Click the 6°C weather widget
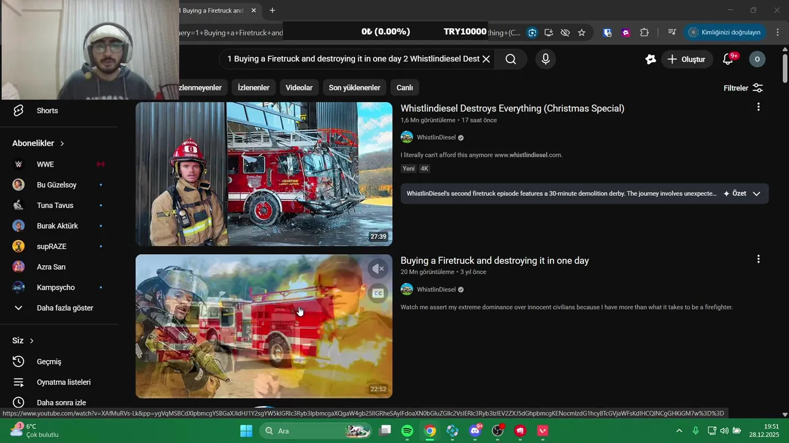This screenshot has height=443, width=789. pos(34,431)
